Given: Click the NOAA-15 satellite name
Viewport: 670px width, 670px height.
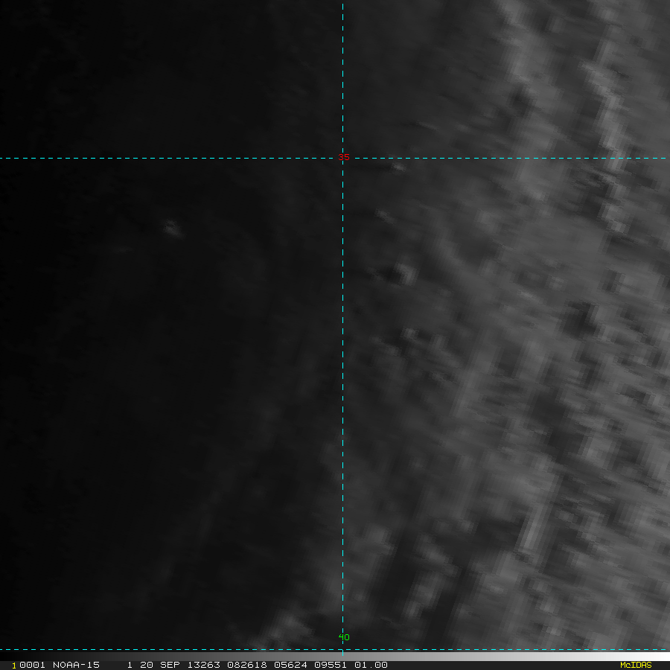Looking at the screenshot, I should tap(76, 665).
